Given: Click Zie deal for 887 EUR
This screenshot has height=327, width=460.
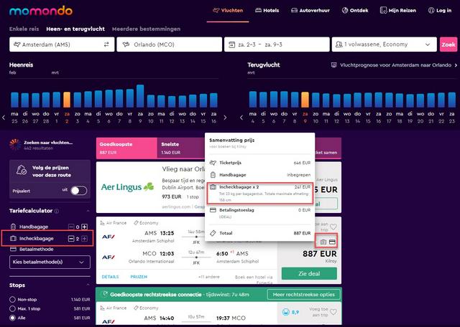Looking at the screenshot, I should tap(309, 274).
